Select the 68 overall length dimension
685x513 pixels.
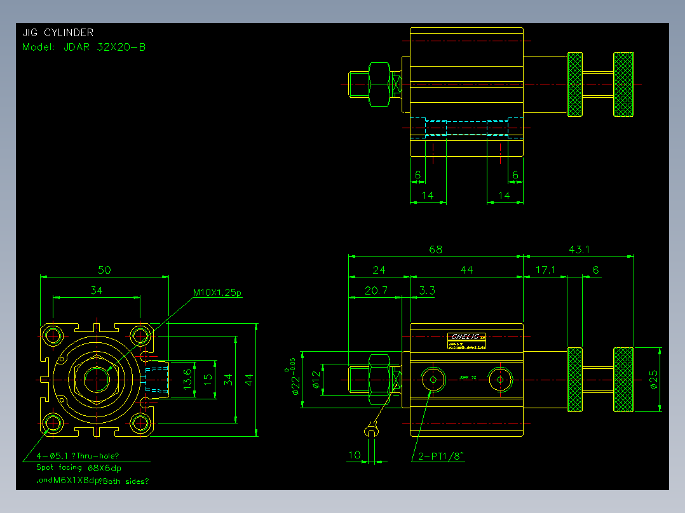coord(435,250)
